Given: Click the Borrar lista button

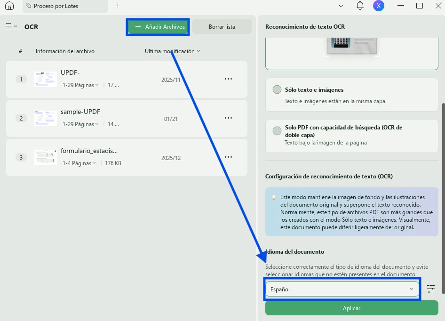Looking at the screenshot, I should (222, 27).
